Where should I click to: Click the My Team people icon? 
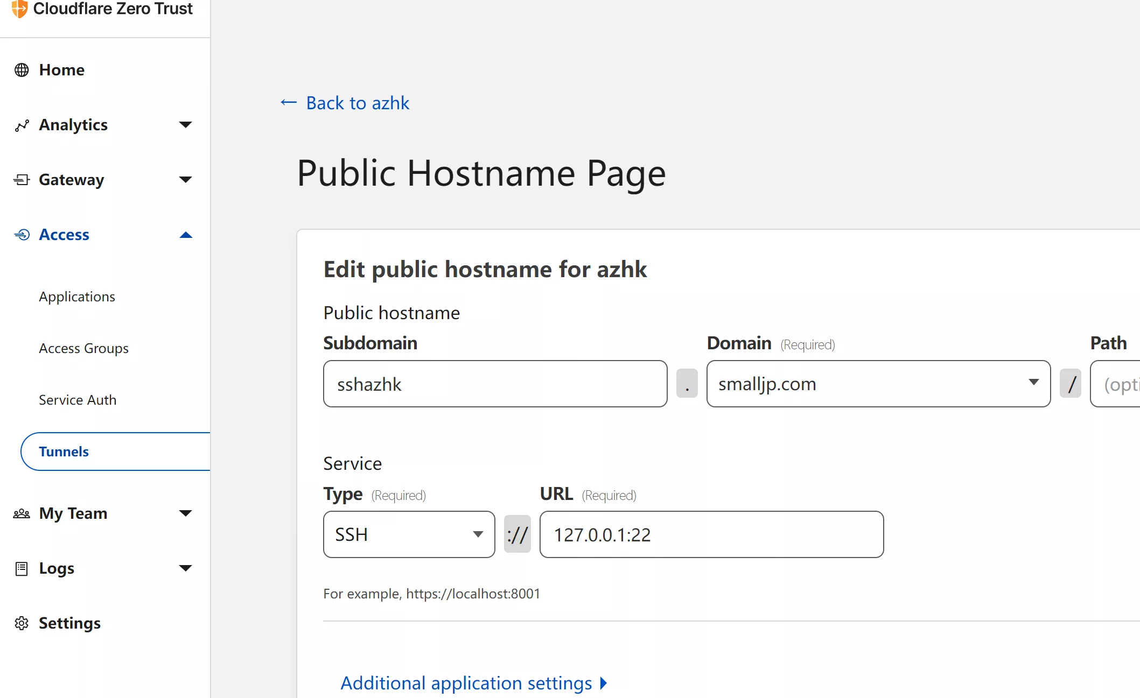22,513
